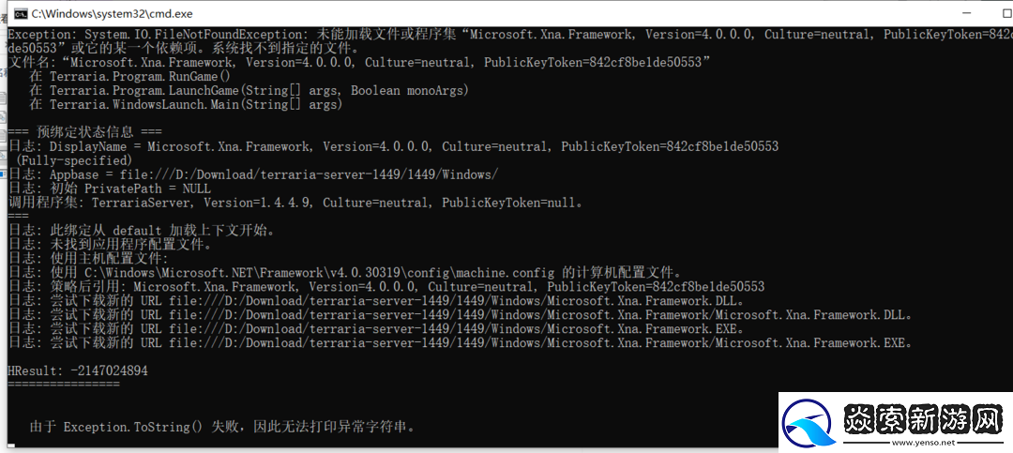
Task: Click the machine.config path log line
Action: [x=345, y=272]
